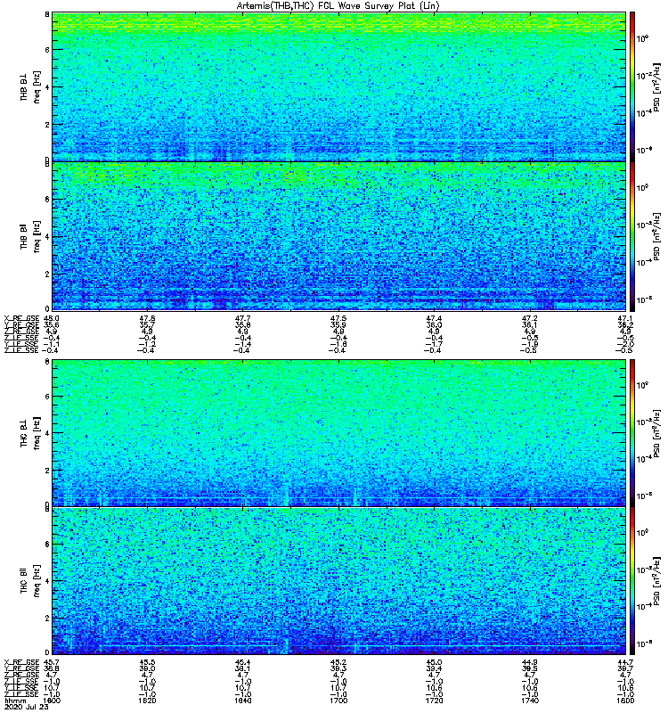Click the 'THC B∥' axis label
The width and height of the screenshot is (668, 713).
click(24, 581)
